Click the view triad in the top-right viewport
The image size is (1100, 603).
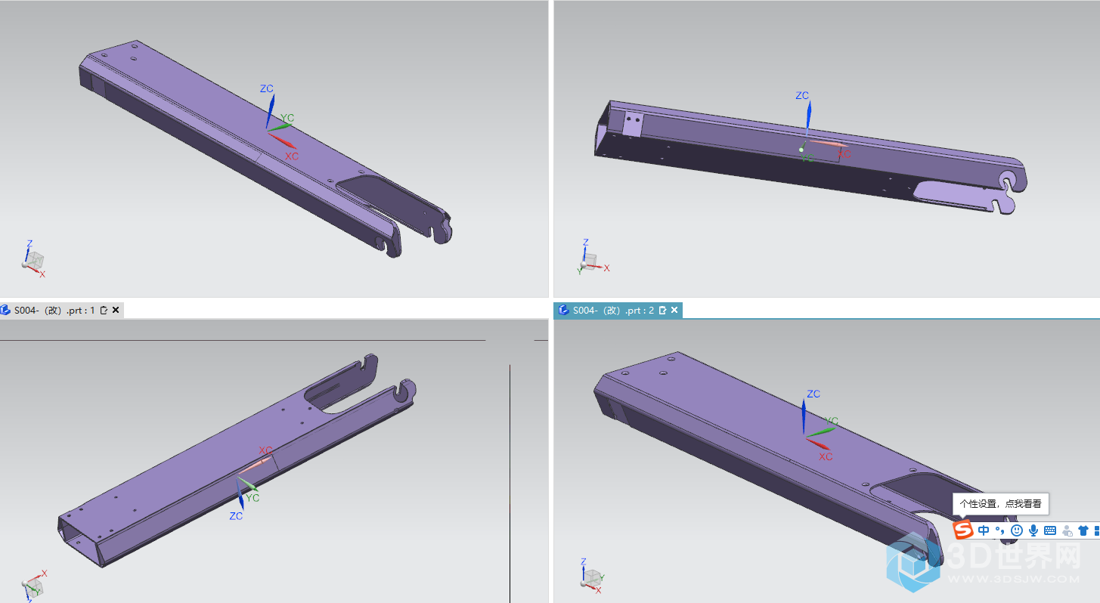tap(592, 258)
